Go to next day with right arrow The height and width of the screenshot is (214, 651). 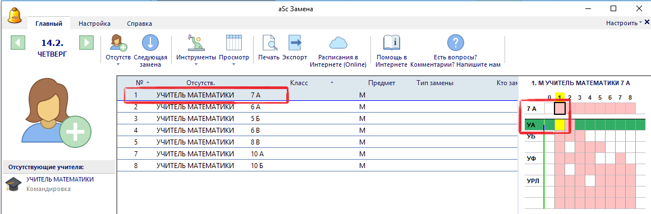86,43
